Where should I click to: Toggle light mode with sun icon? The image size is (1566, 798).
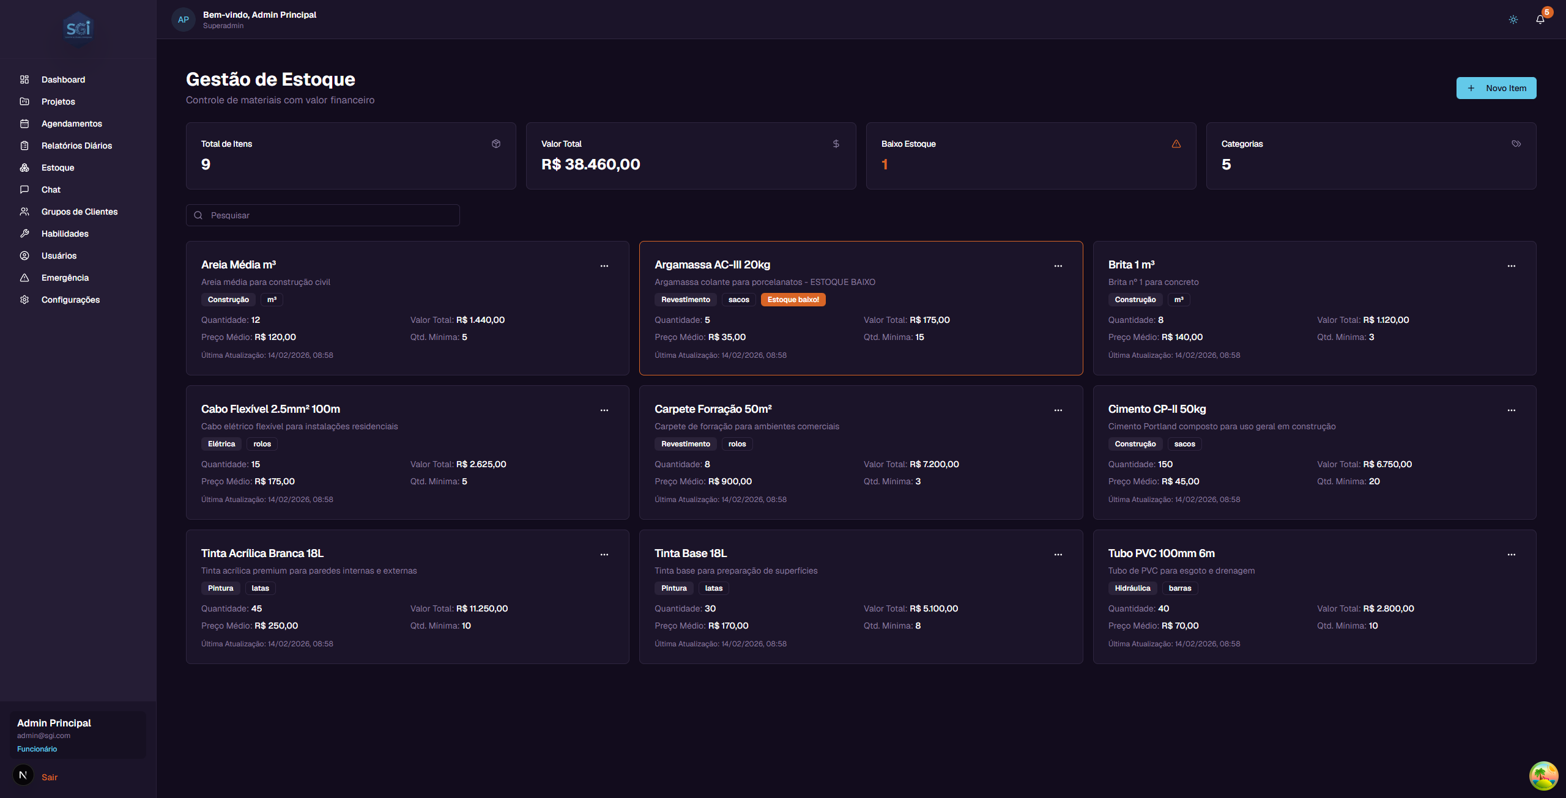[1513, 20]
